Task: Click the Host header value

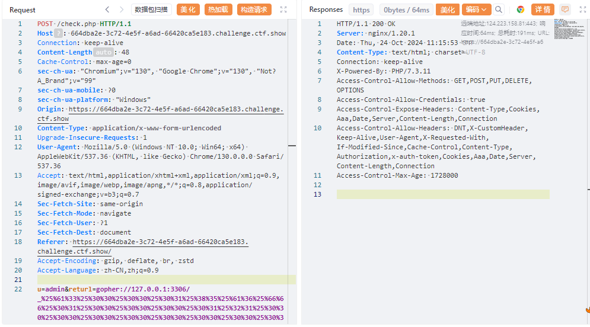Action: pos(178,33)
